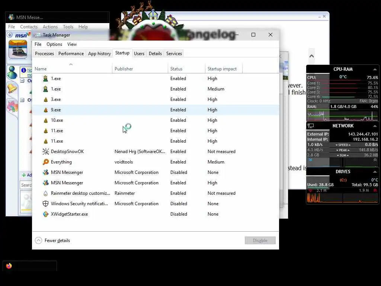Open the MSN Messenger Tools menu
Viewport: 381px width, 286px height.
pyautogui.click(x=68, y=27)
